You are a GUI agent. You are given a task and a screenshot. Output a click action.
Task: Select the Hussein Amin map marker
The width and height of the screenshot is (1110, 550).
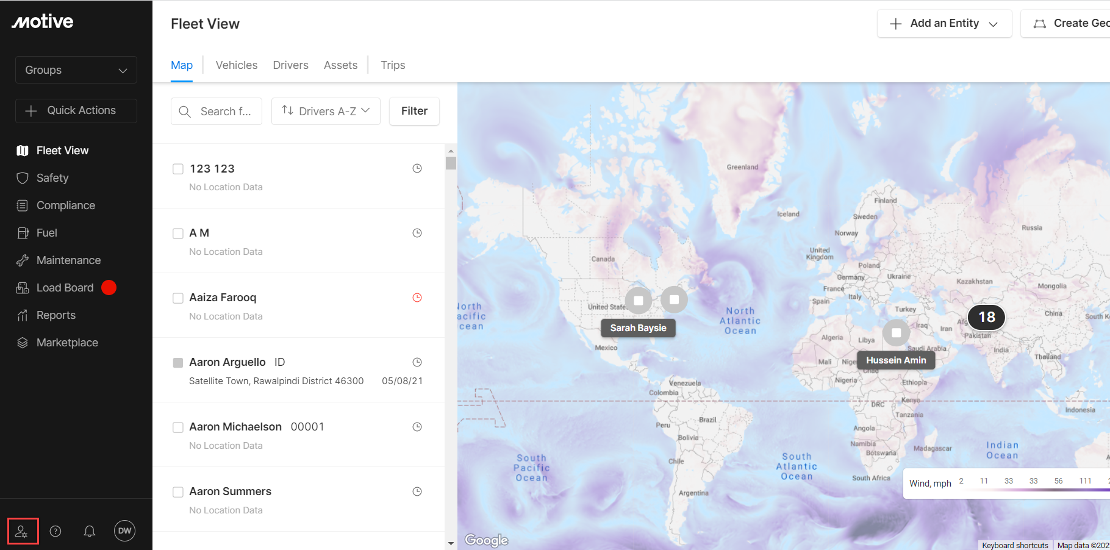click(x=896, y=333)
